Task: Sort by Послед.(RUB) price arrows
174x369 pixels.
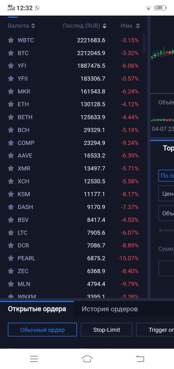Action: 105,26
